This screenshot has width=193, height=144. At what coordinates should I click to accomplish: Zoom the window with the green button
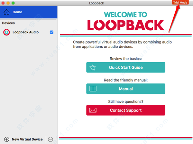tap(13, 3)
